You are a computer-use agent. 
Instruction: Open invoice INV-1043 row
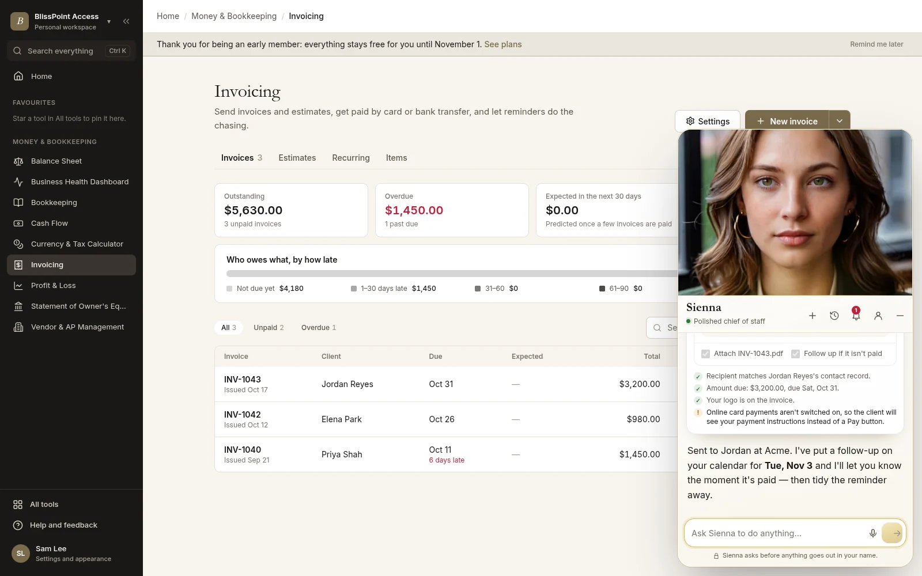point(447,384)
